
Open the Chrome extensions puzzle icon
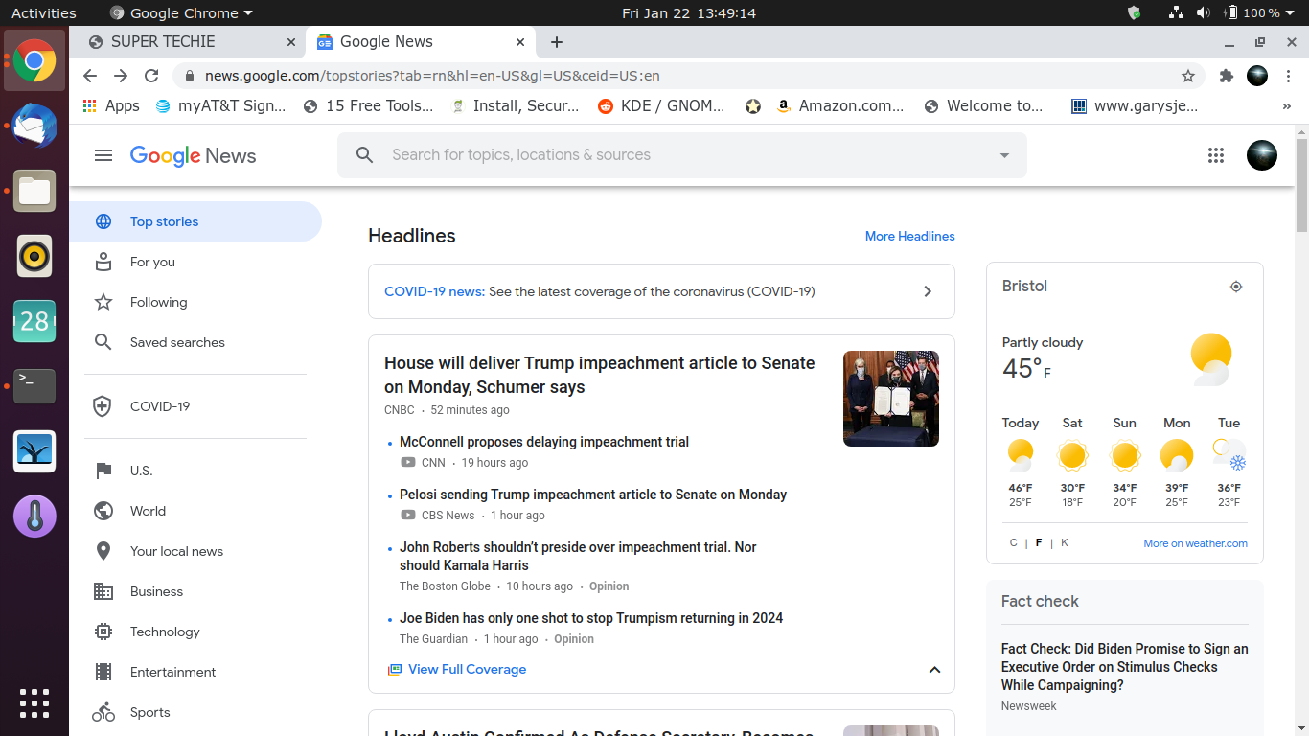(x=1226, y=76)
